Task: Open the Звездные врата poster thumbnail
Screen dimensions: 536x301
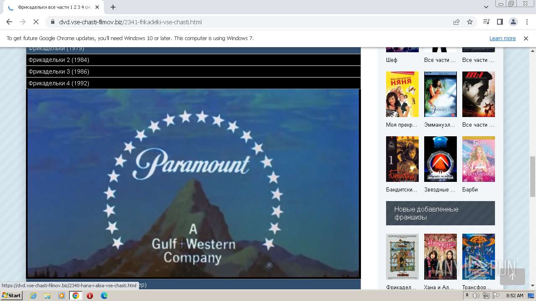Action: [440, 159]
